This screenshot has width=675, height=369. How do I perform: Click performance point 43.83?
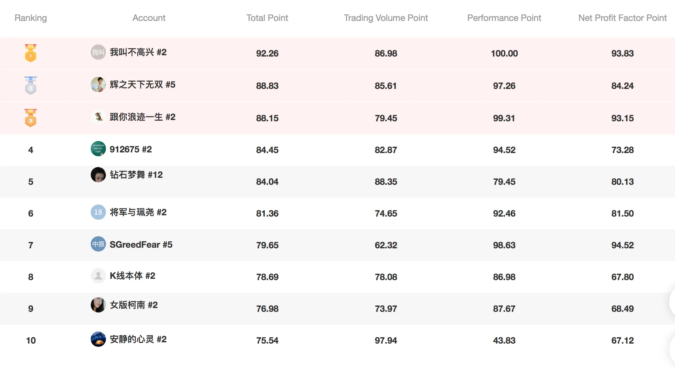504,340
